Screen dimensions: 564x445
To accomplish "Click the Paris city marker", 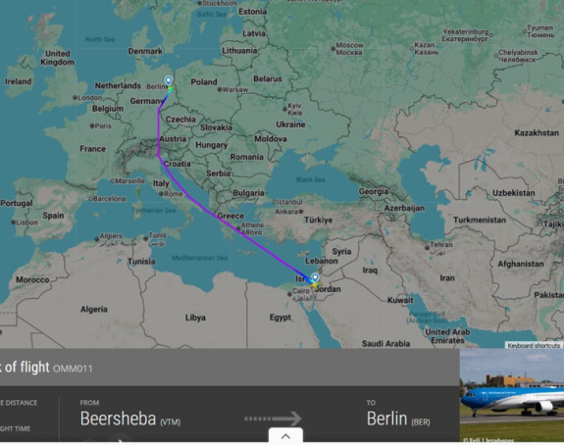I will tap(92, 125).
